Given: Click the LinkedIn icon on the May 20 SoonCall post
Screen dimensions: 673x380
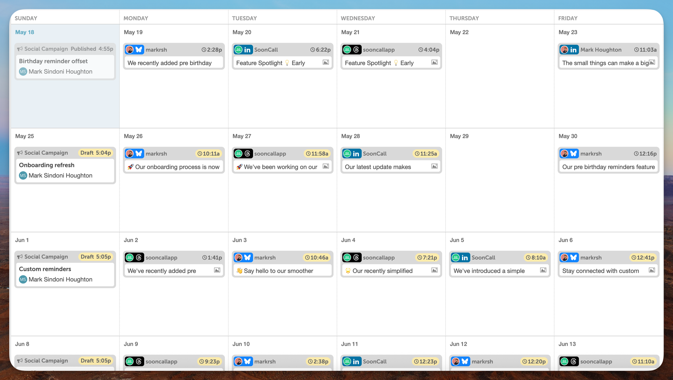Looking at the screenshot, I should [x=248, y=49].
